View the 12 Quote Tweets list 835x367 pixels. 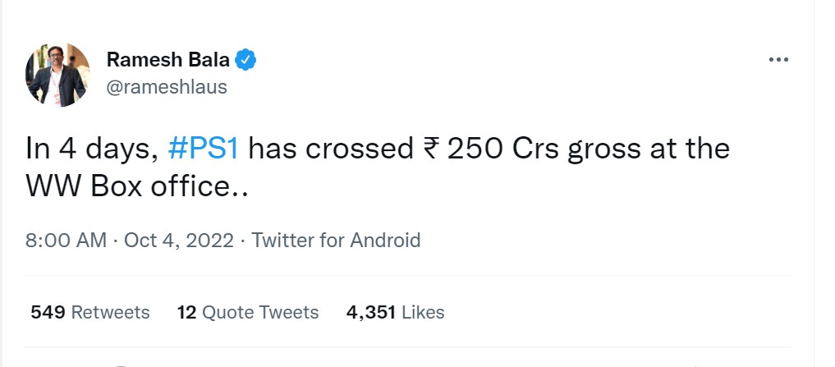pos(248,312)
